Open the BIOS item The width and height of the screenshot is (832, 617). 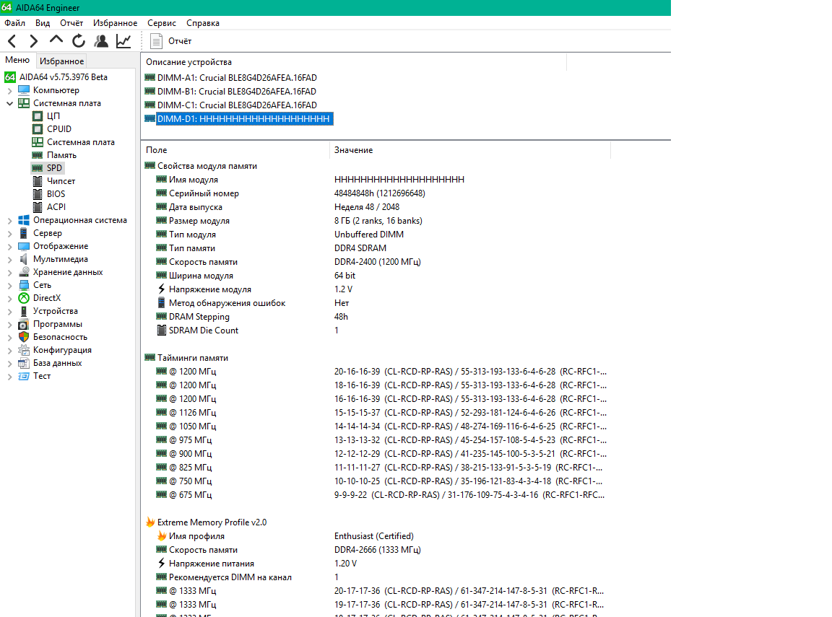pyautogui.click(x=56, y=194)
